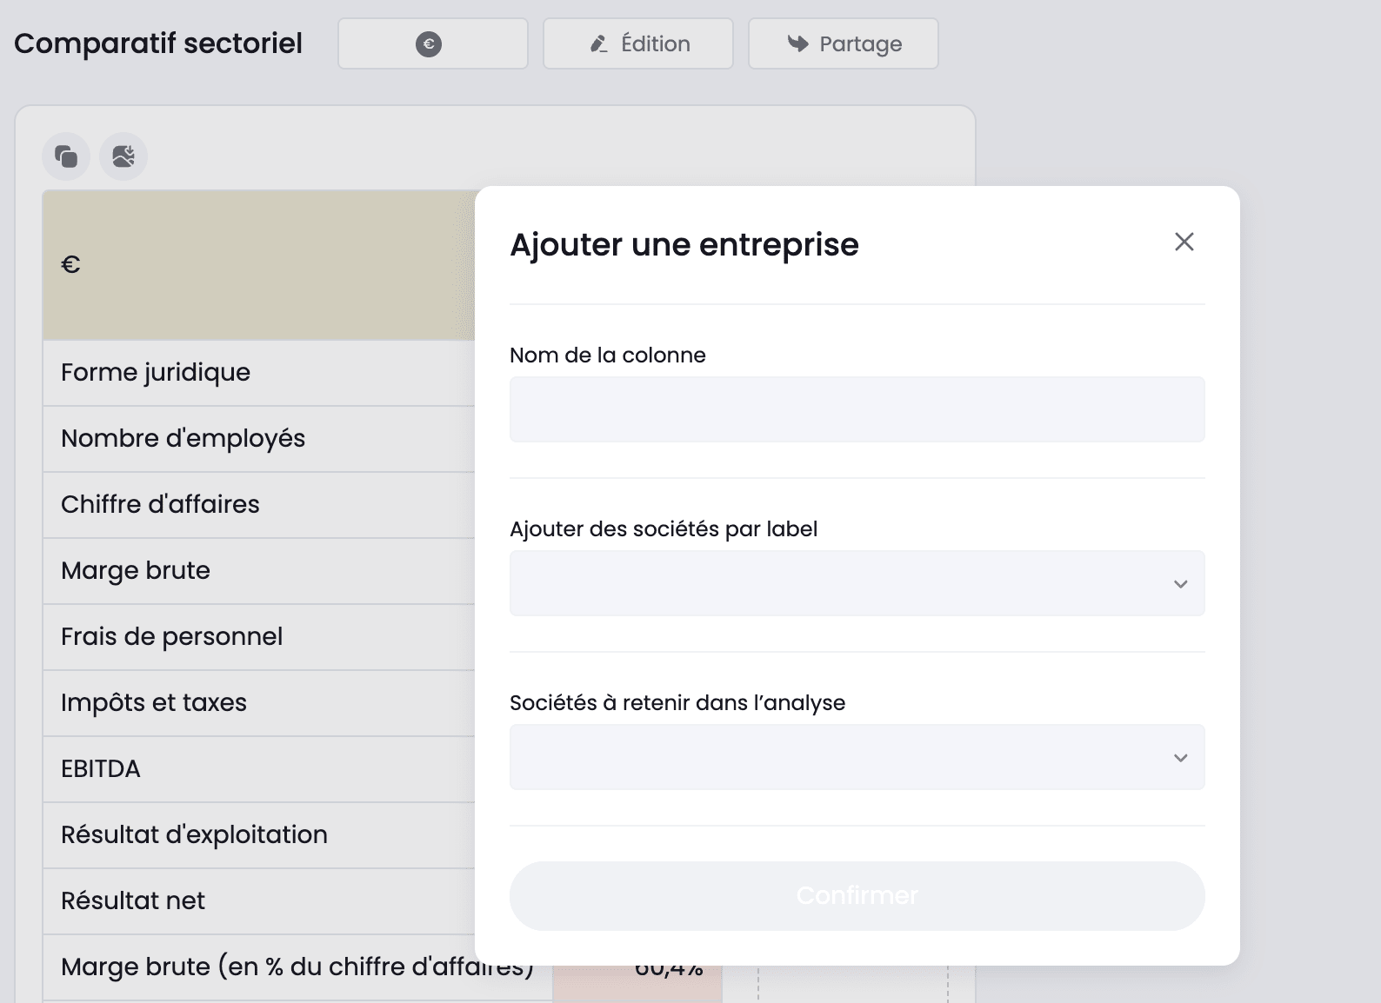Viewport: 1381px width, 1003px height.
Task: Focus the Nom de la colonne field
Action: coord(857,409)
